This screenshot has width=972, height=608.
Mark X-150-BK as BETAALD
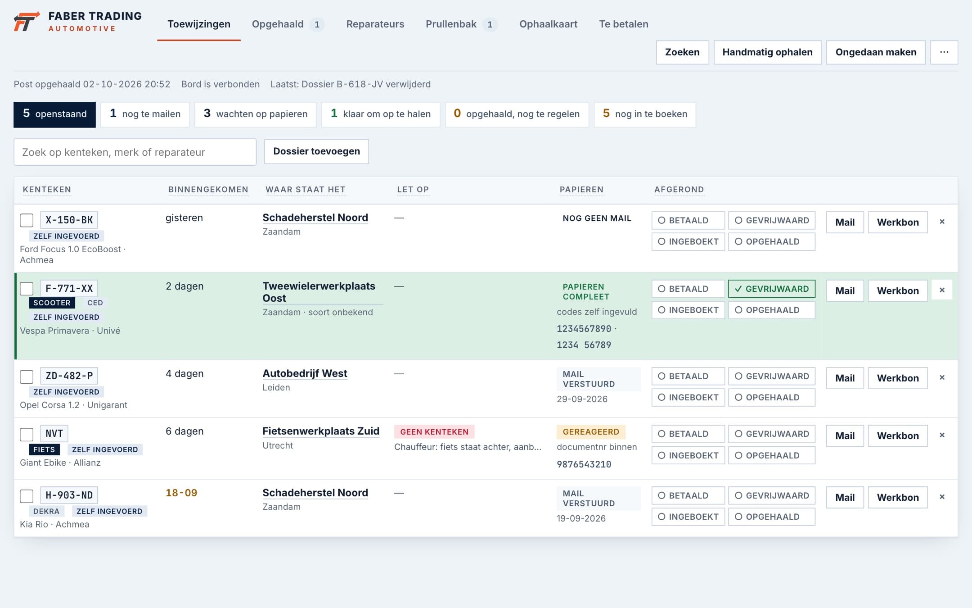tap(688, 220)
